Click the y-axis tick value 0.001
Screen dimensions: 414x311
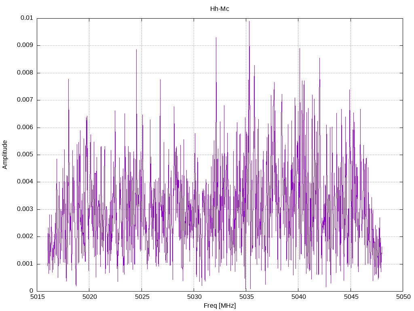click(25, 264)
